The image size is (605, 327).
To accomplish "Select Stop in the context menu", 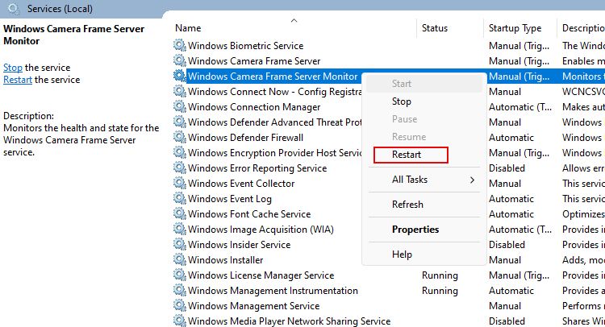I will (402, 101).
